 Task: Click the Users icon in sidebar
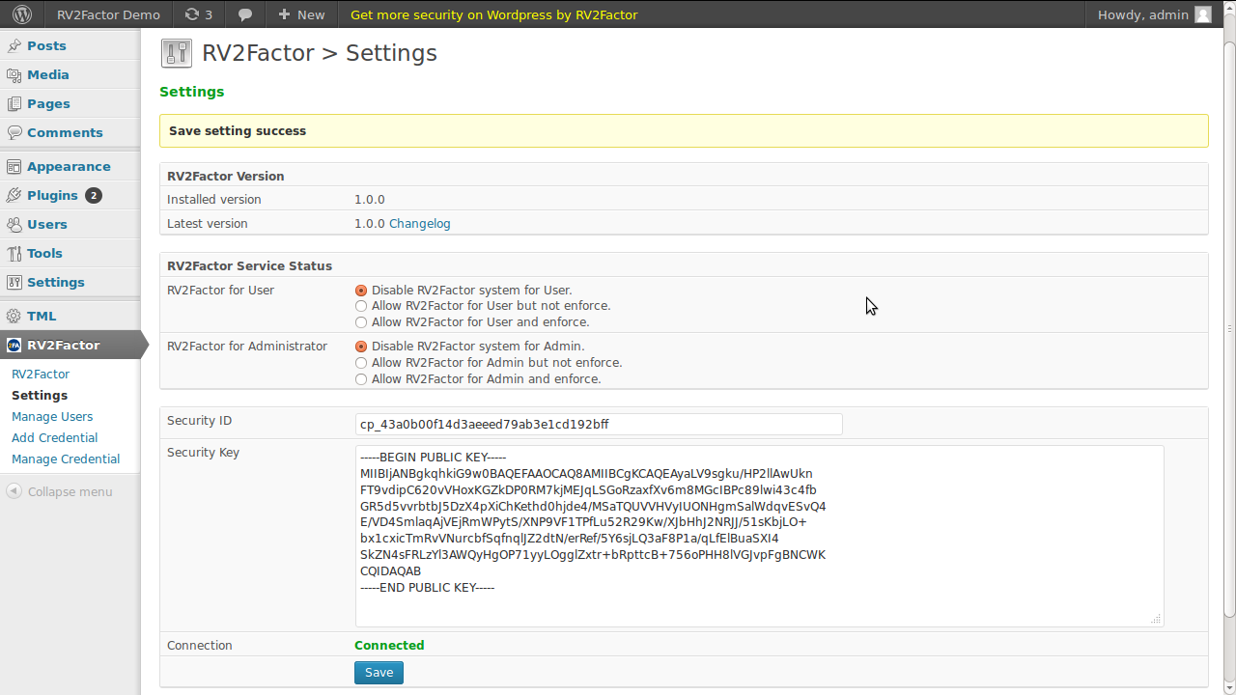(x=14, y=224)
